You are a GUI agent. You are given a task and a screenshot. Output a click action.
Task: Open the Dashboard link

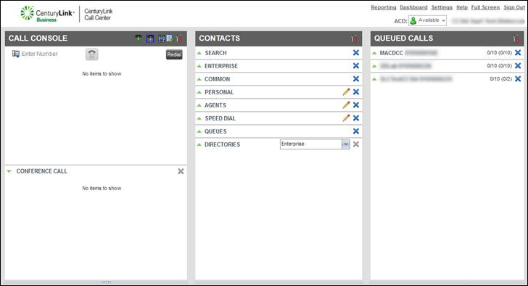[x=413, y=7]
